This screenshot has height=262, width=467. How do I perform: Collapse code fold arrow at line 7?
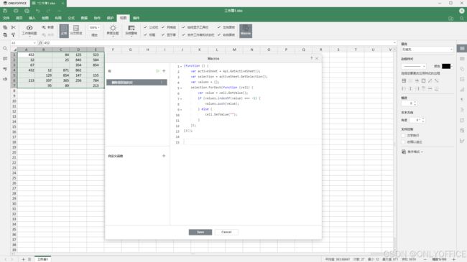181,99
